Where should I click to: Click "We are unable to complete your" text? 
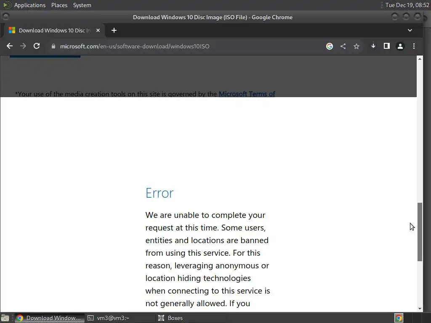205,215
